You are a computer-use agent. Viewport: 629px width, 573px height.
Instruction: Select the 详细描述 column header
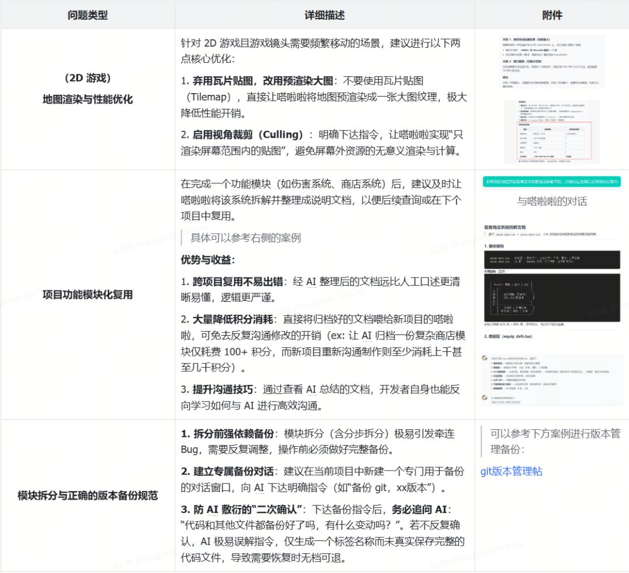324,15
